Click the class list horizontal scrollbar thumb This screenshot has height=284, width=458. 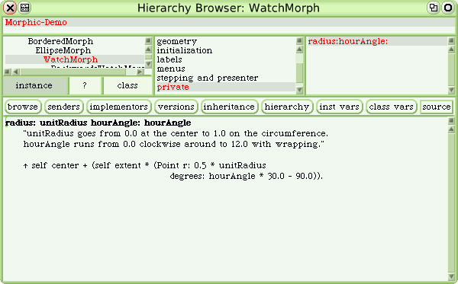point(73,72)
